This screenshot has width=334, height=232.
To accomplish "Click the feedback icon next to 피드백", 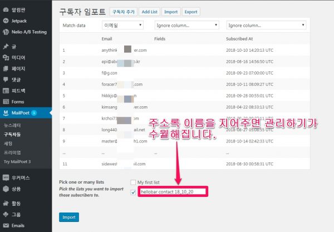I will [6, 91].
